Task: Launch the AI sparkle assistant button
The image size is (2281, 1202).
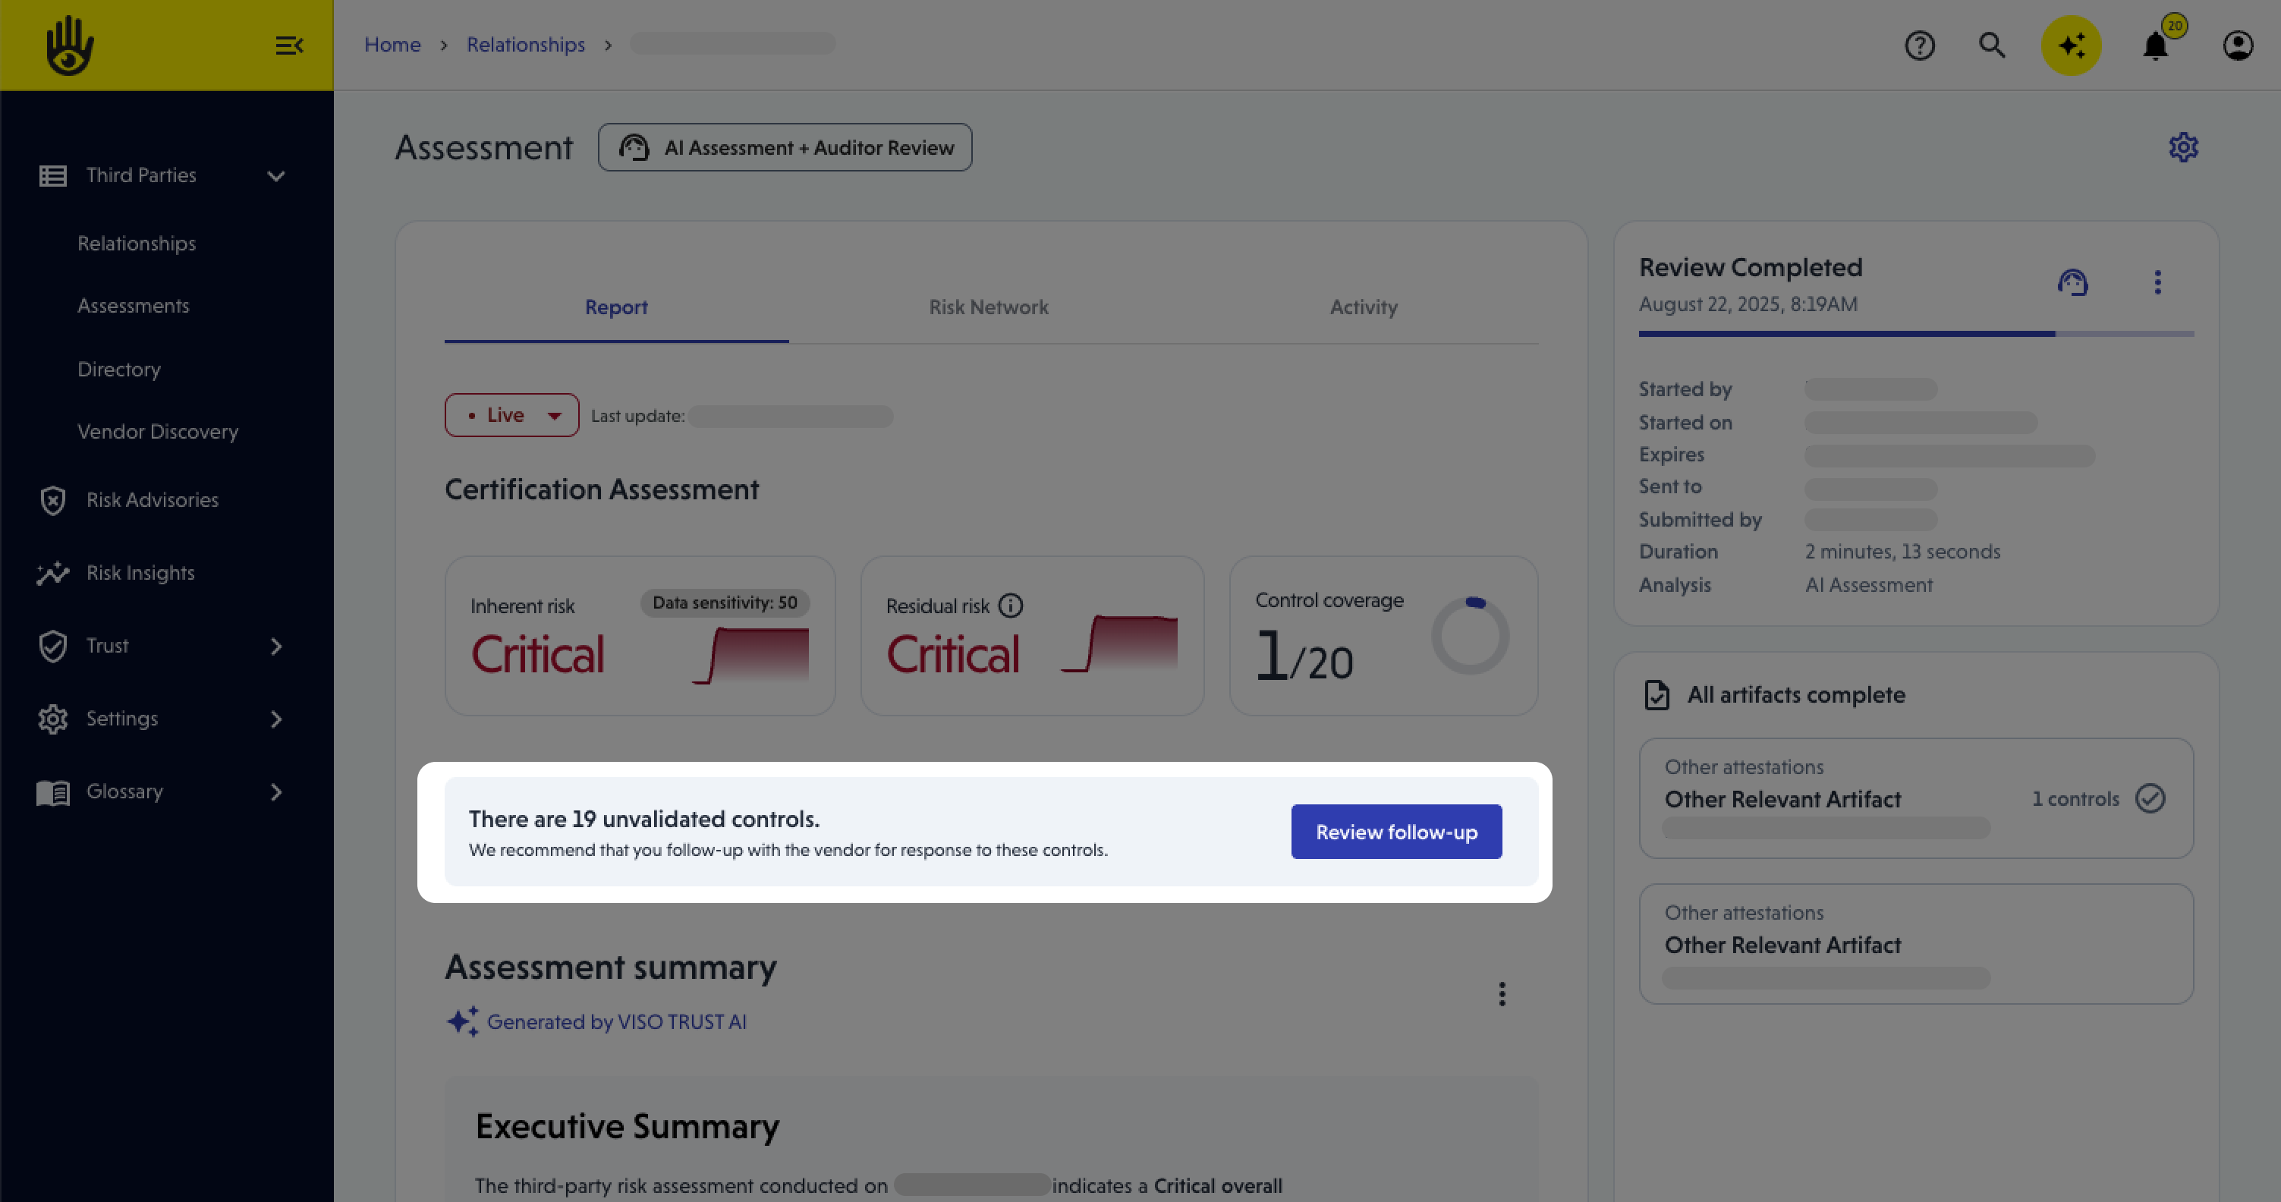Action: point(2071,46)
